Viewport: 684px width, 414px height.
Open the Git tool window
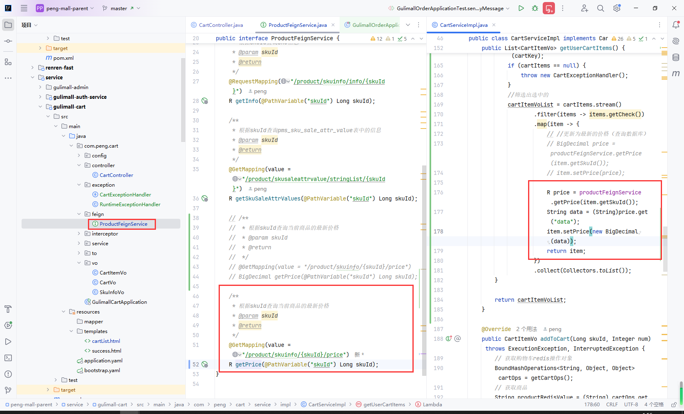[8, 390]
